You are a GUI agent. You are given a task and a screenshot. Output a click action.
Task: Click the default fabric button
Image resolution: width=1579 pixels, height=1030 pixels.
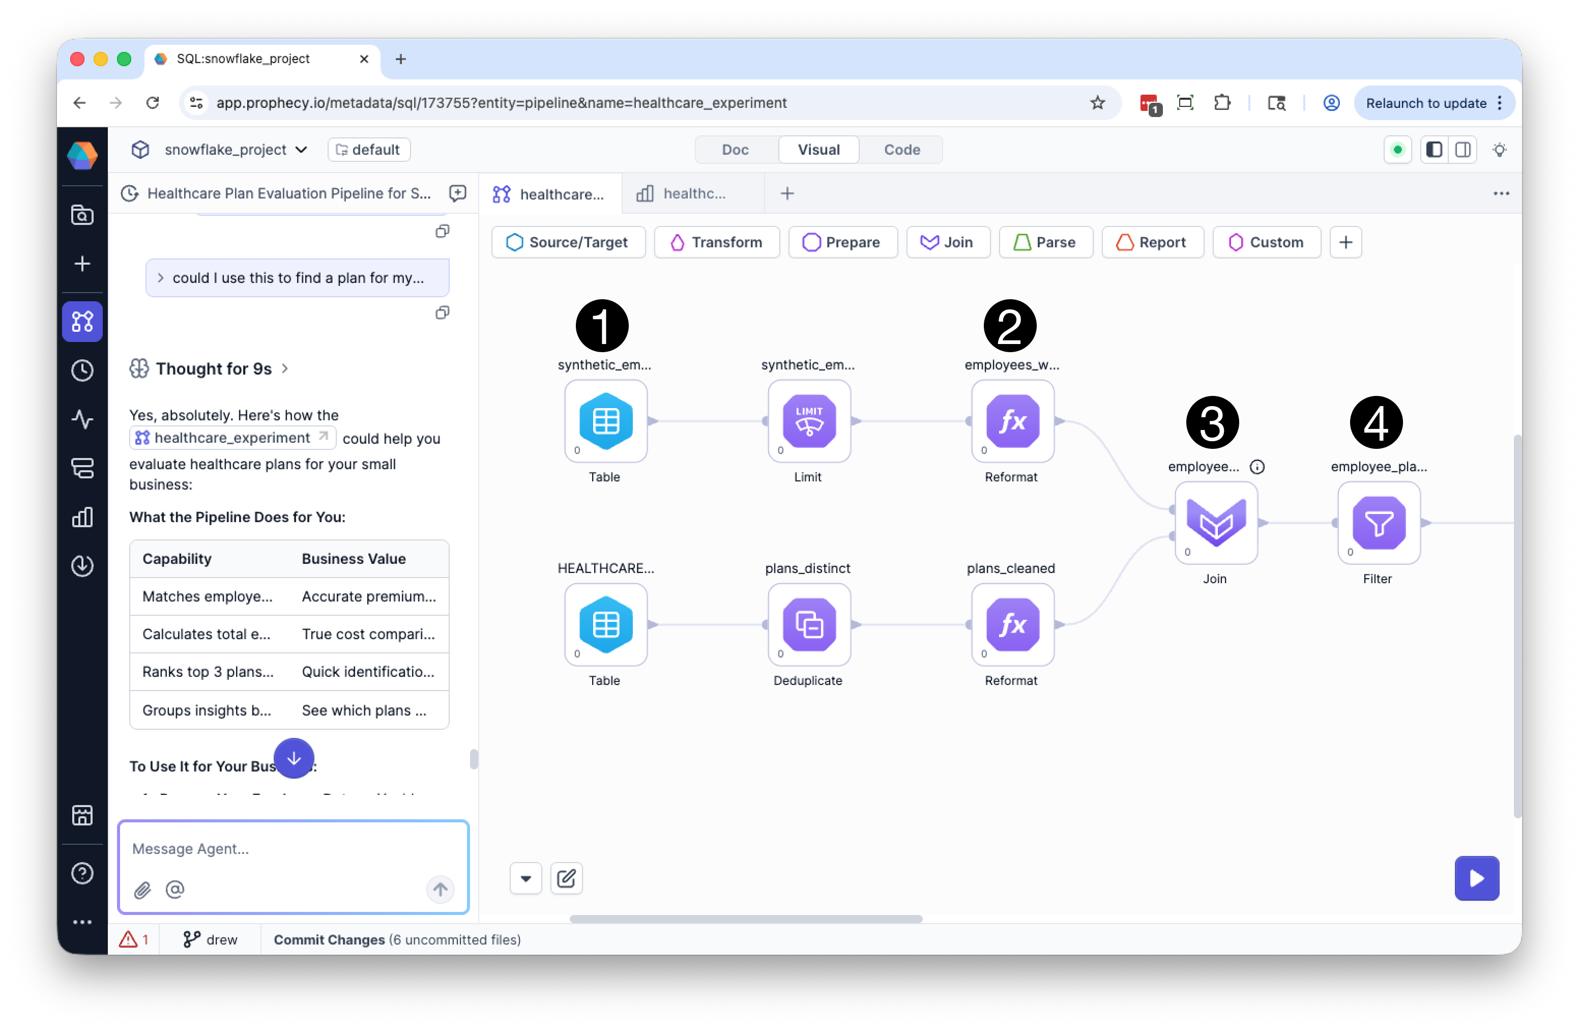coord(369,150)
